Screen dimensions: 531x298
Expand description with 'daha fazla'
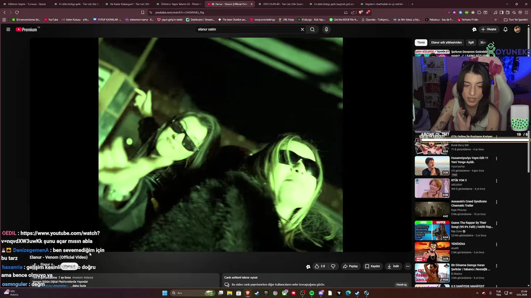79,286
